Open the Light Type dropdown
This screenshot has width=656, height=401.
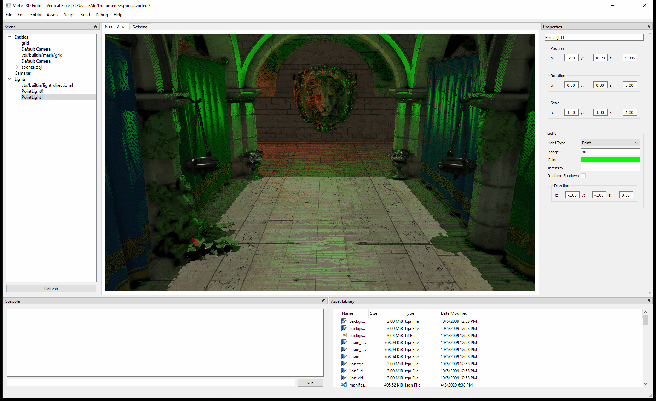coord(610,143)
